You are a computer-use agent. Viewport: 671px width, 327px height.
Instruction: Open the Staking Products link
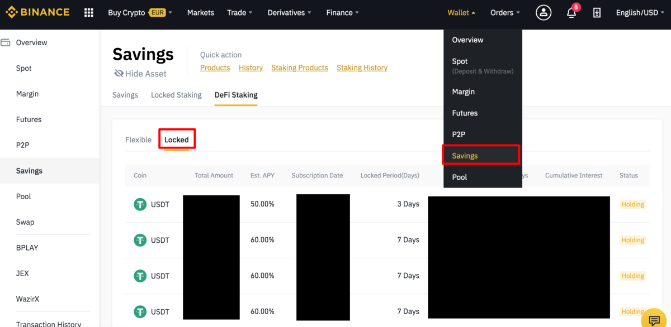[300, 68]
